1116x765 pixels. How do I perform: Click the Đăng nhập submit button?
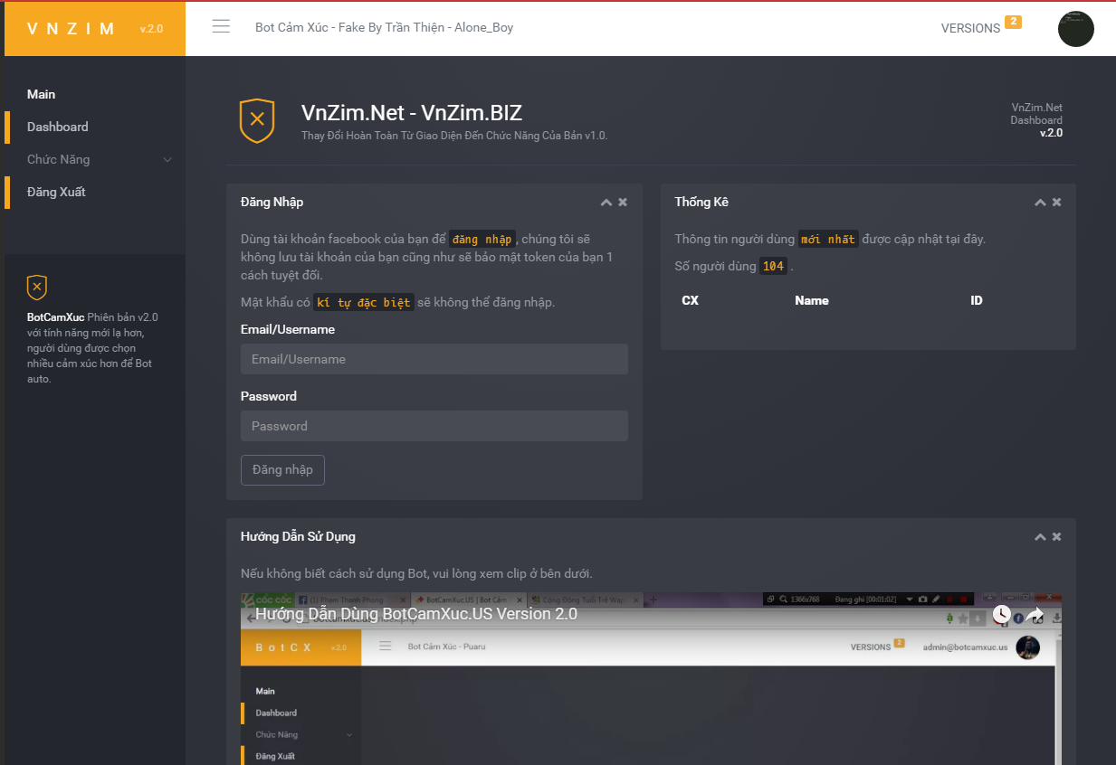click(282, 470)
